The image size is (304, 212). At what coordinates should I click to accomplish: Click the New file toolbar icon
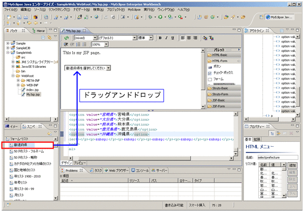click(7, 16)
